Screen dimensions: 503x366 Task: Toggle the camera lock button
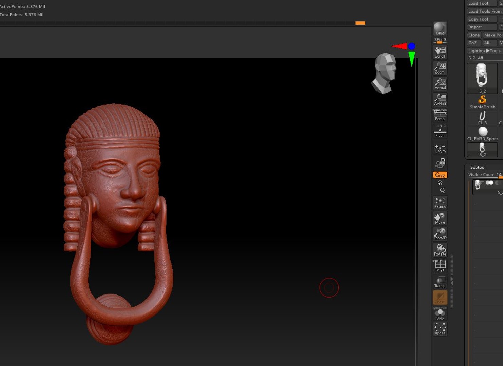[x=440, y=163]
